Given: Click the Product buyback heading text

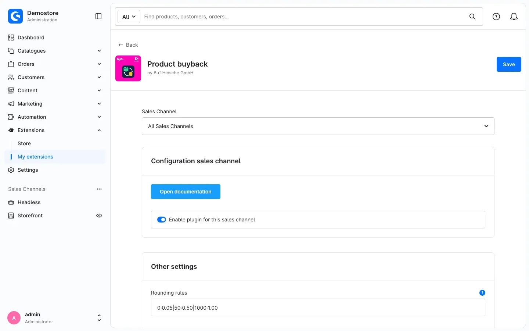Looking at the screenshot, I should coord(177,64).
